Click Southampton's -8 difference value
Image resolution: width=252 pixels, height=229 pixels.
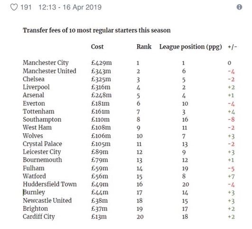231,119
